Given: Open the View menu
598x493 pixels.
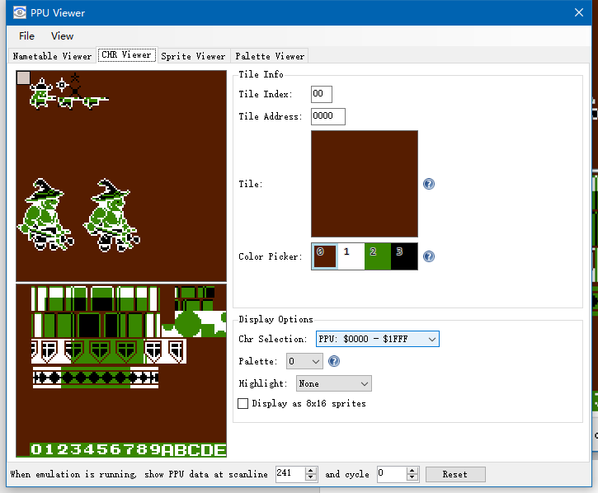Looking at the screenshot, I should (62, 35).
